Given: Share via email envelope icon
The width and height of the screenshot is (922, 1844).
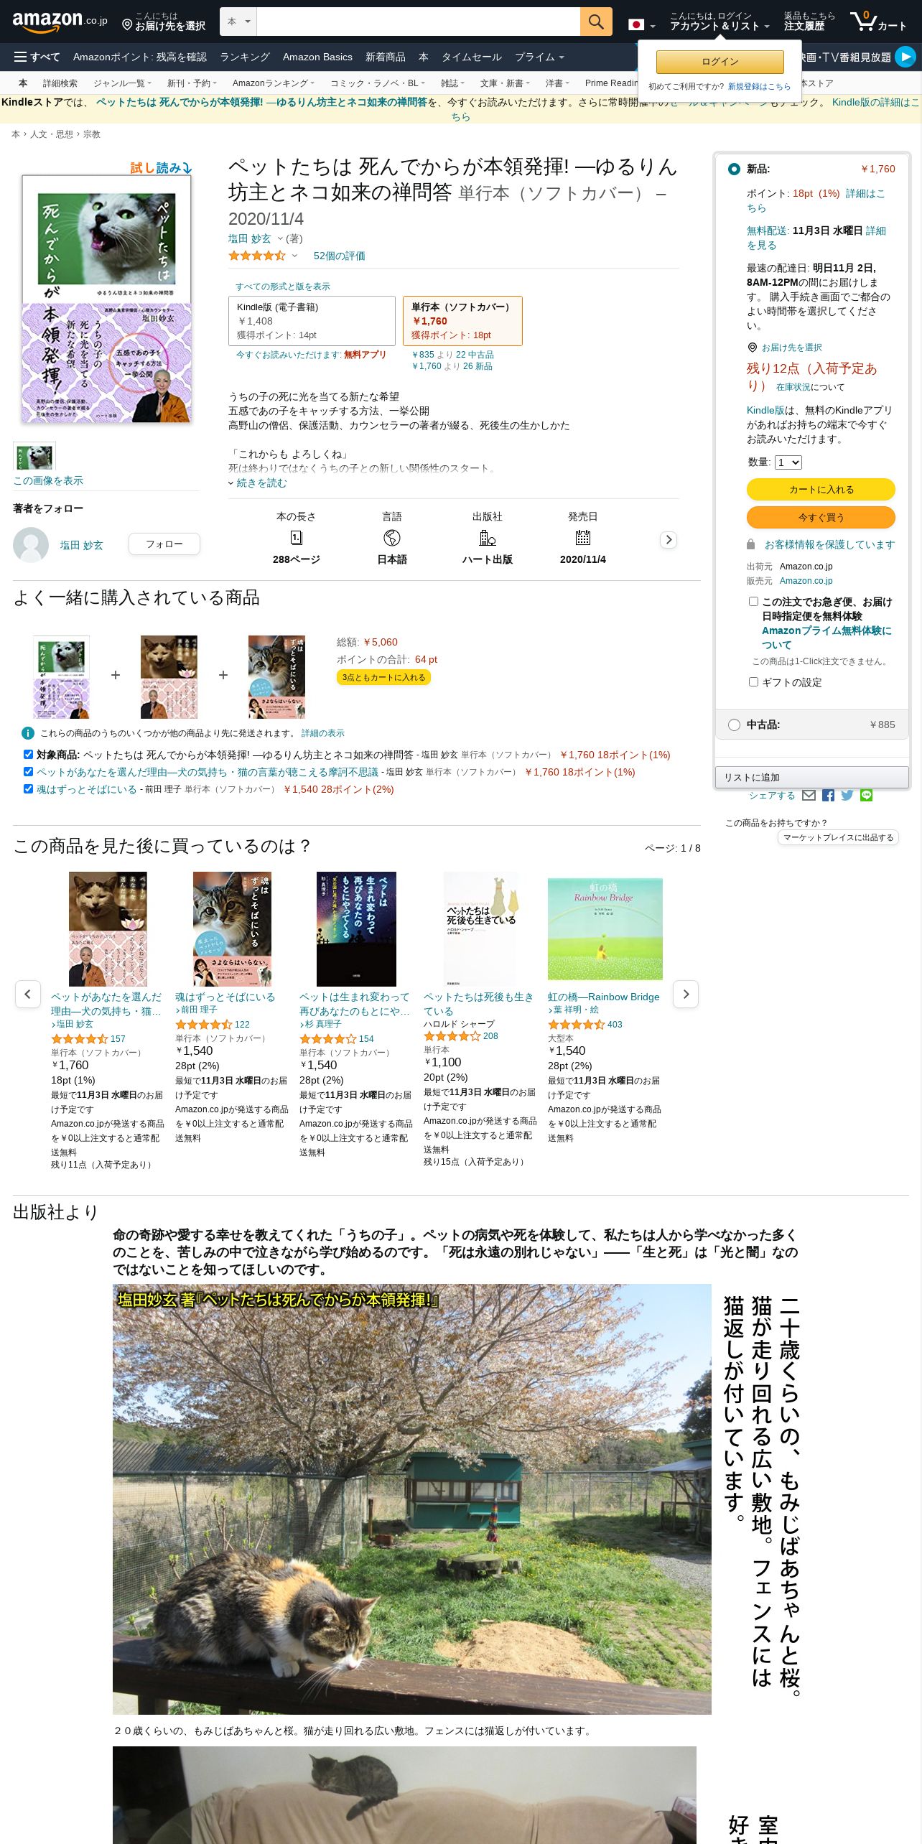Looking at the screenshot, I should click(809, 795).
